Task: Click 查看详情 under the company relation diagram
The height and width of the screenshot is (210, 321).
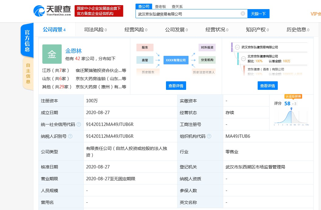Action: [176, 86]
